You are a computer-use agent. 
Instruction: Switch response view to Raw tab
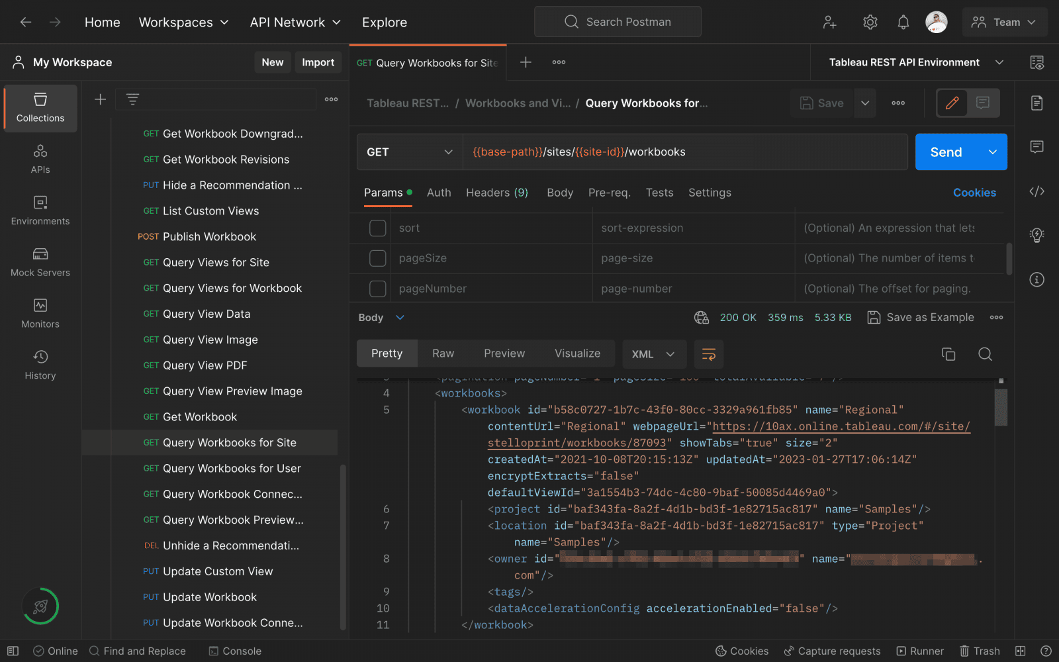coord(443,354)
